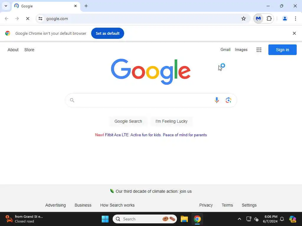Open search by image camera icon
This screenshot has width=302, height=226.
click(229, 100)
